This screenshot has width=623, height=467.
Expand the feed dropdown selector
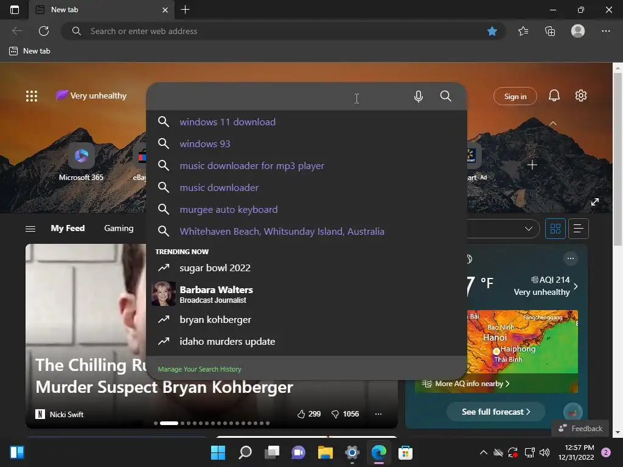(x=529, y=229)
